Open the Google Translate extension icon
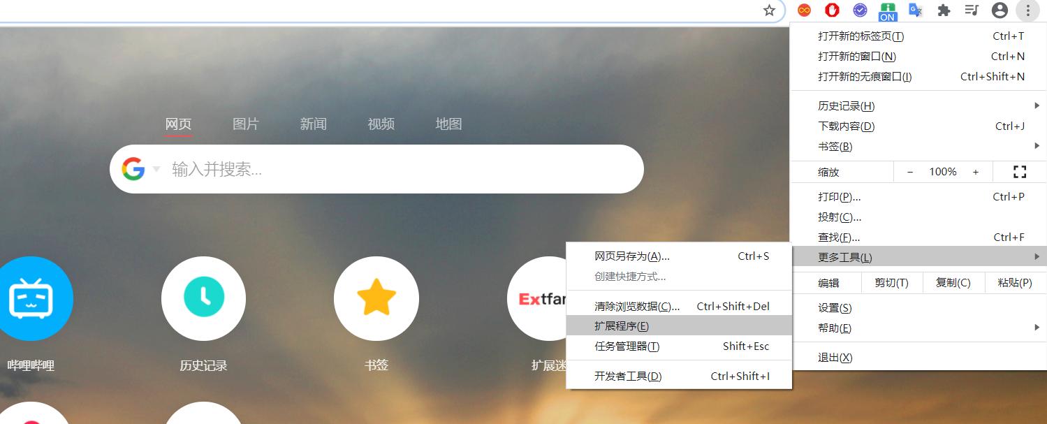 916,10
